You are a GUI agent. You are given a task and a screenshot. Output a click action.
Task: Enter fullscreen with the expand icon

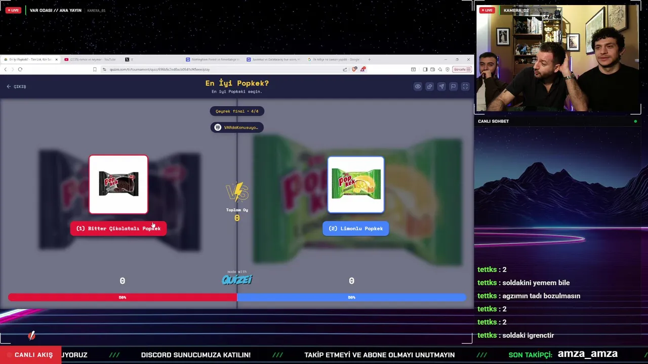coord(465,86)
